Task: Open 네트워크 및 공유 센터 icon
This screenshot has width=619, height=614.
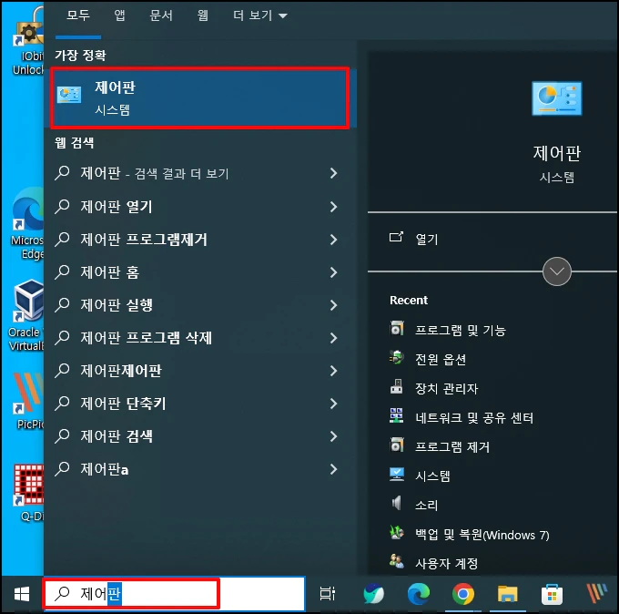Action: tap(397, 416)
